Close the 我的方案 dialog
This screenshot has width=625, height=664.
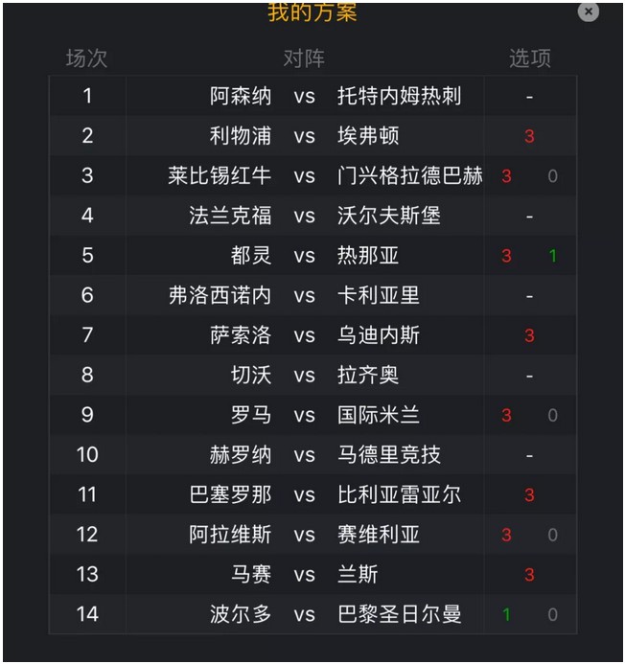588,11
